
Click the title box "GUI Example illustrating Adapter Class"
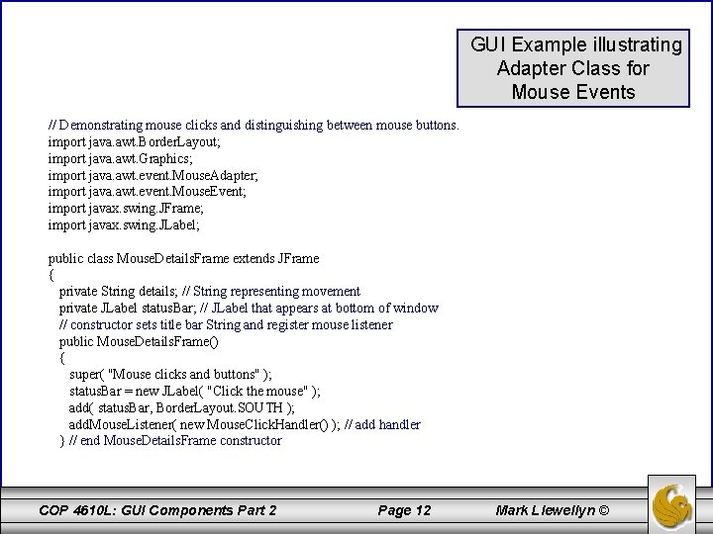(573, 68)
